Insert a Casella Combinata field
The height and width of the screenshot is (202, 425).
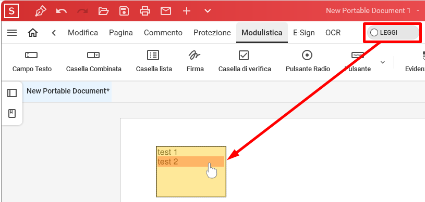click(93, 61)
